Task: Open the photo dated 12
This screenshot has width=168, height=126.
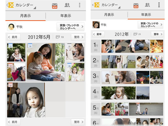Action: point(16,52)
